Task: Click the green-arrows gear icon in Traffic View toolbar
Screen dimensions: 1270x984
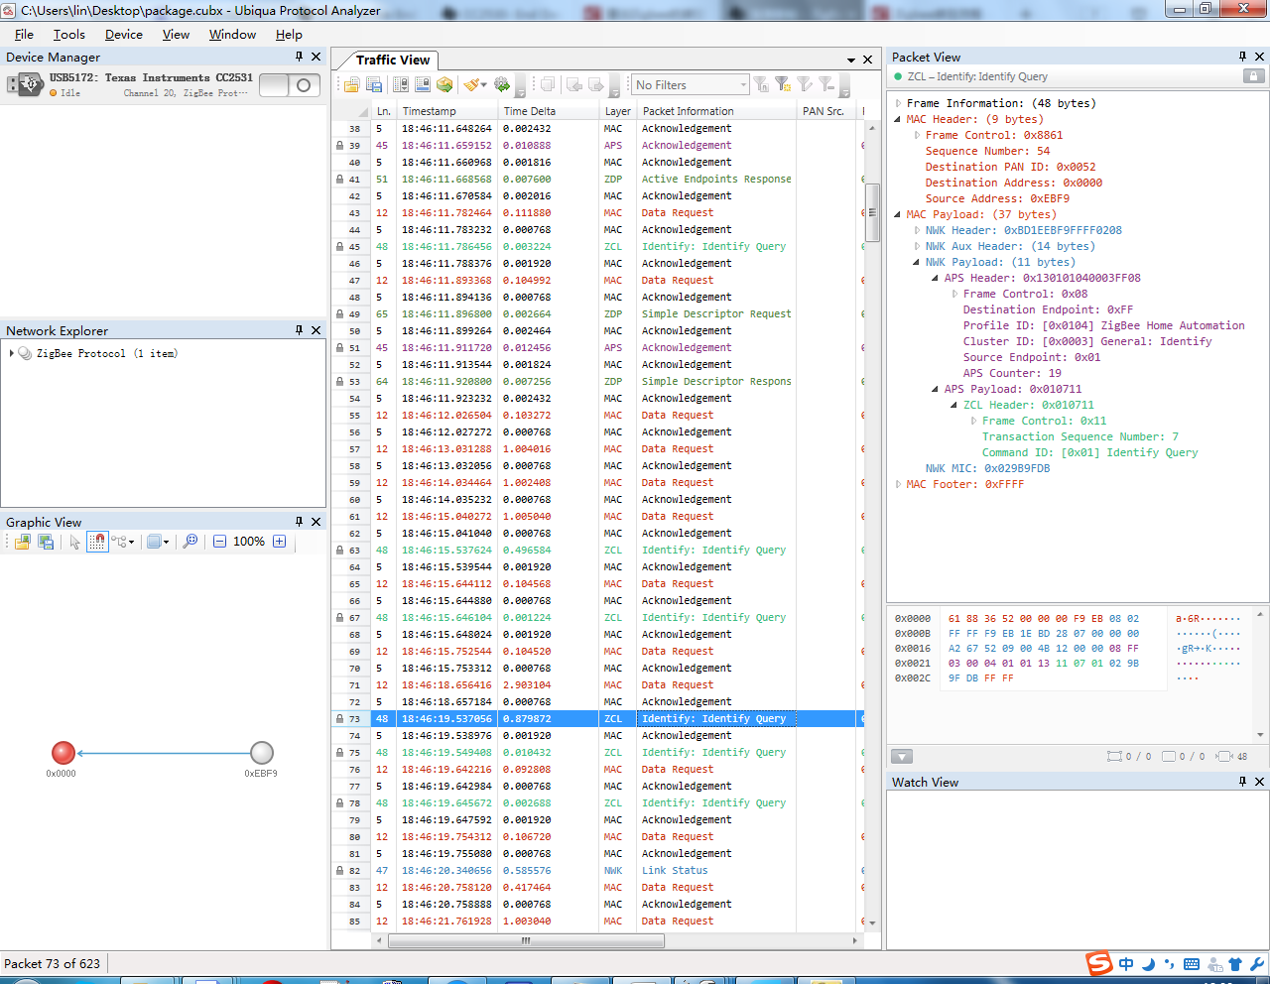Action: tap(502, 85)
